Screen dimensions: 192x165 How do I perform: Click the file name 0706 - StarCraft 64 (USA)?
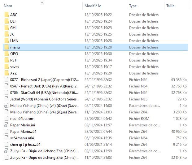44,93
